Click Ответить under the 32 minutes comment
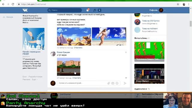The height and width of the screenshot is (108, 192). 78,48
